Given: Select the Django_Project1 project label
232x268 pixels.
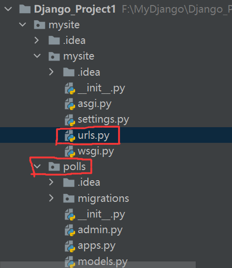Looking at the screenshot, I should pos(75,9).
